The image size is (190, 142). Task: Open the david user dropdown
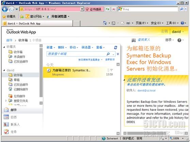point(178,32)
